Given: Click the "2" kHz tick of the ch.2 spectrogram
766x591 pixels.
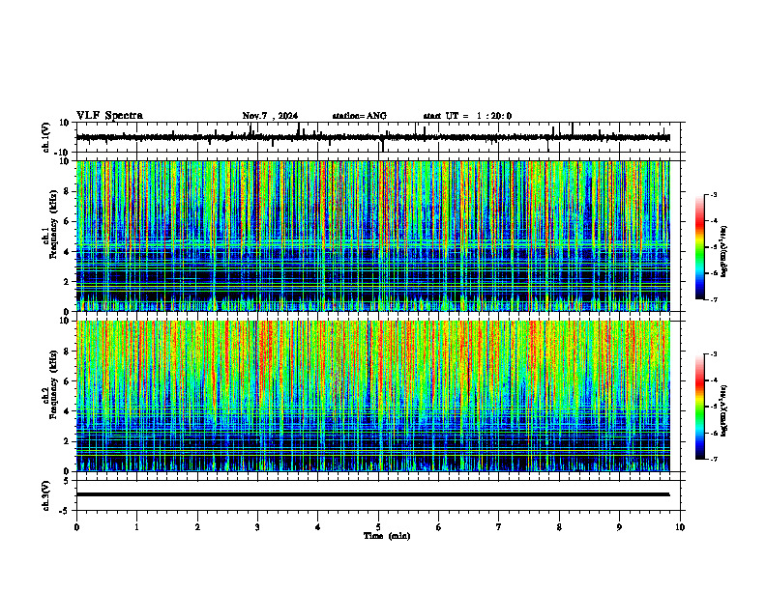Looking at the screenshot, I should coord(68,441).
